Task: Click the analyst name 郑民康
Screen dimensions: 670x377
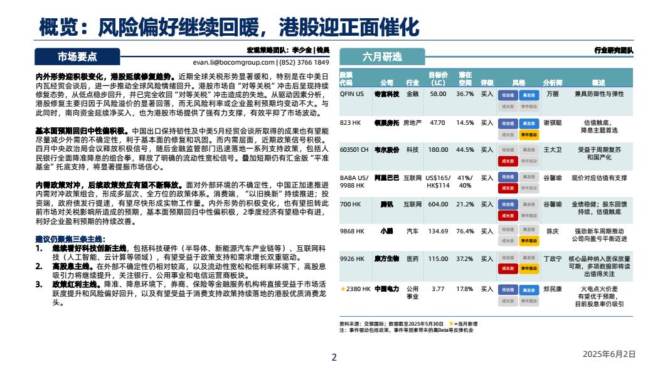Action: tap(553, 289)
